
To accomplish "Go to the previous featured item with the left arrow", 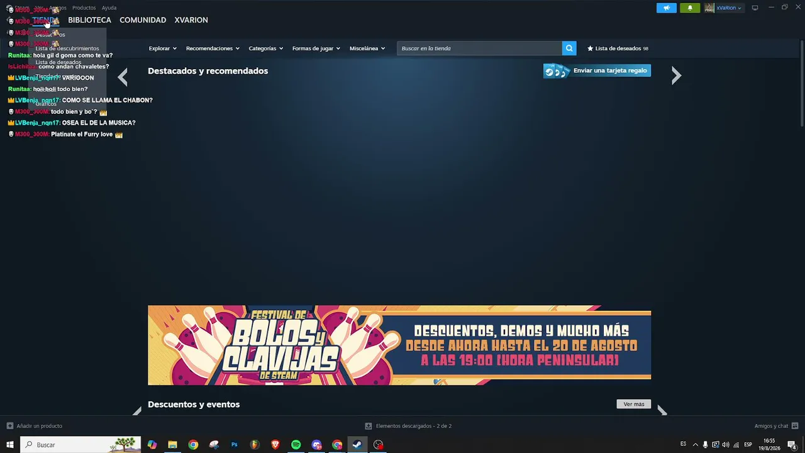I will (x=123, y=77).
